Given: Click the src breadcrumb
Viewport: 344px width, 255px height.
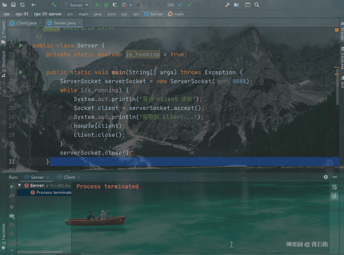Looking at the screenshot, I should point(70,14).
